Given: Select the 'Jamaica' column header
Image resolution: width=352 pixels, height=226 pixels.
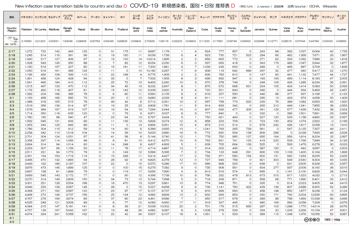Looking at the screenshot, I should coord(259,30).
